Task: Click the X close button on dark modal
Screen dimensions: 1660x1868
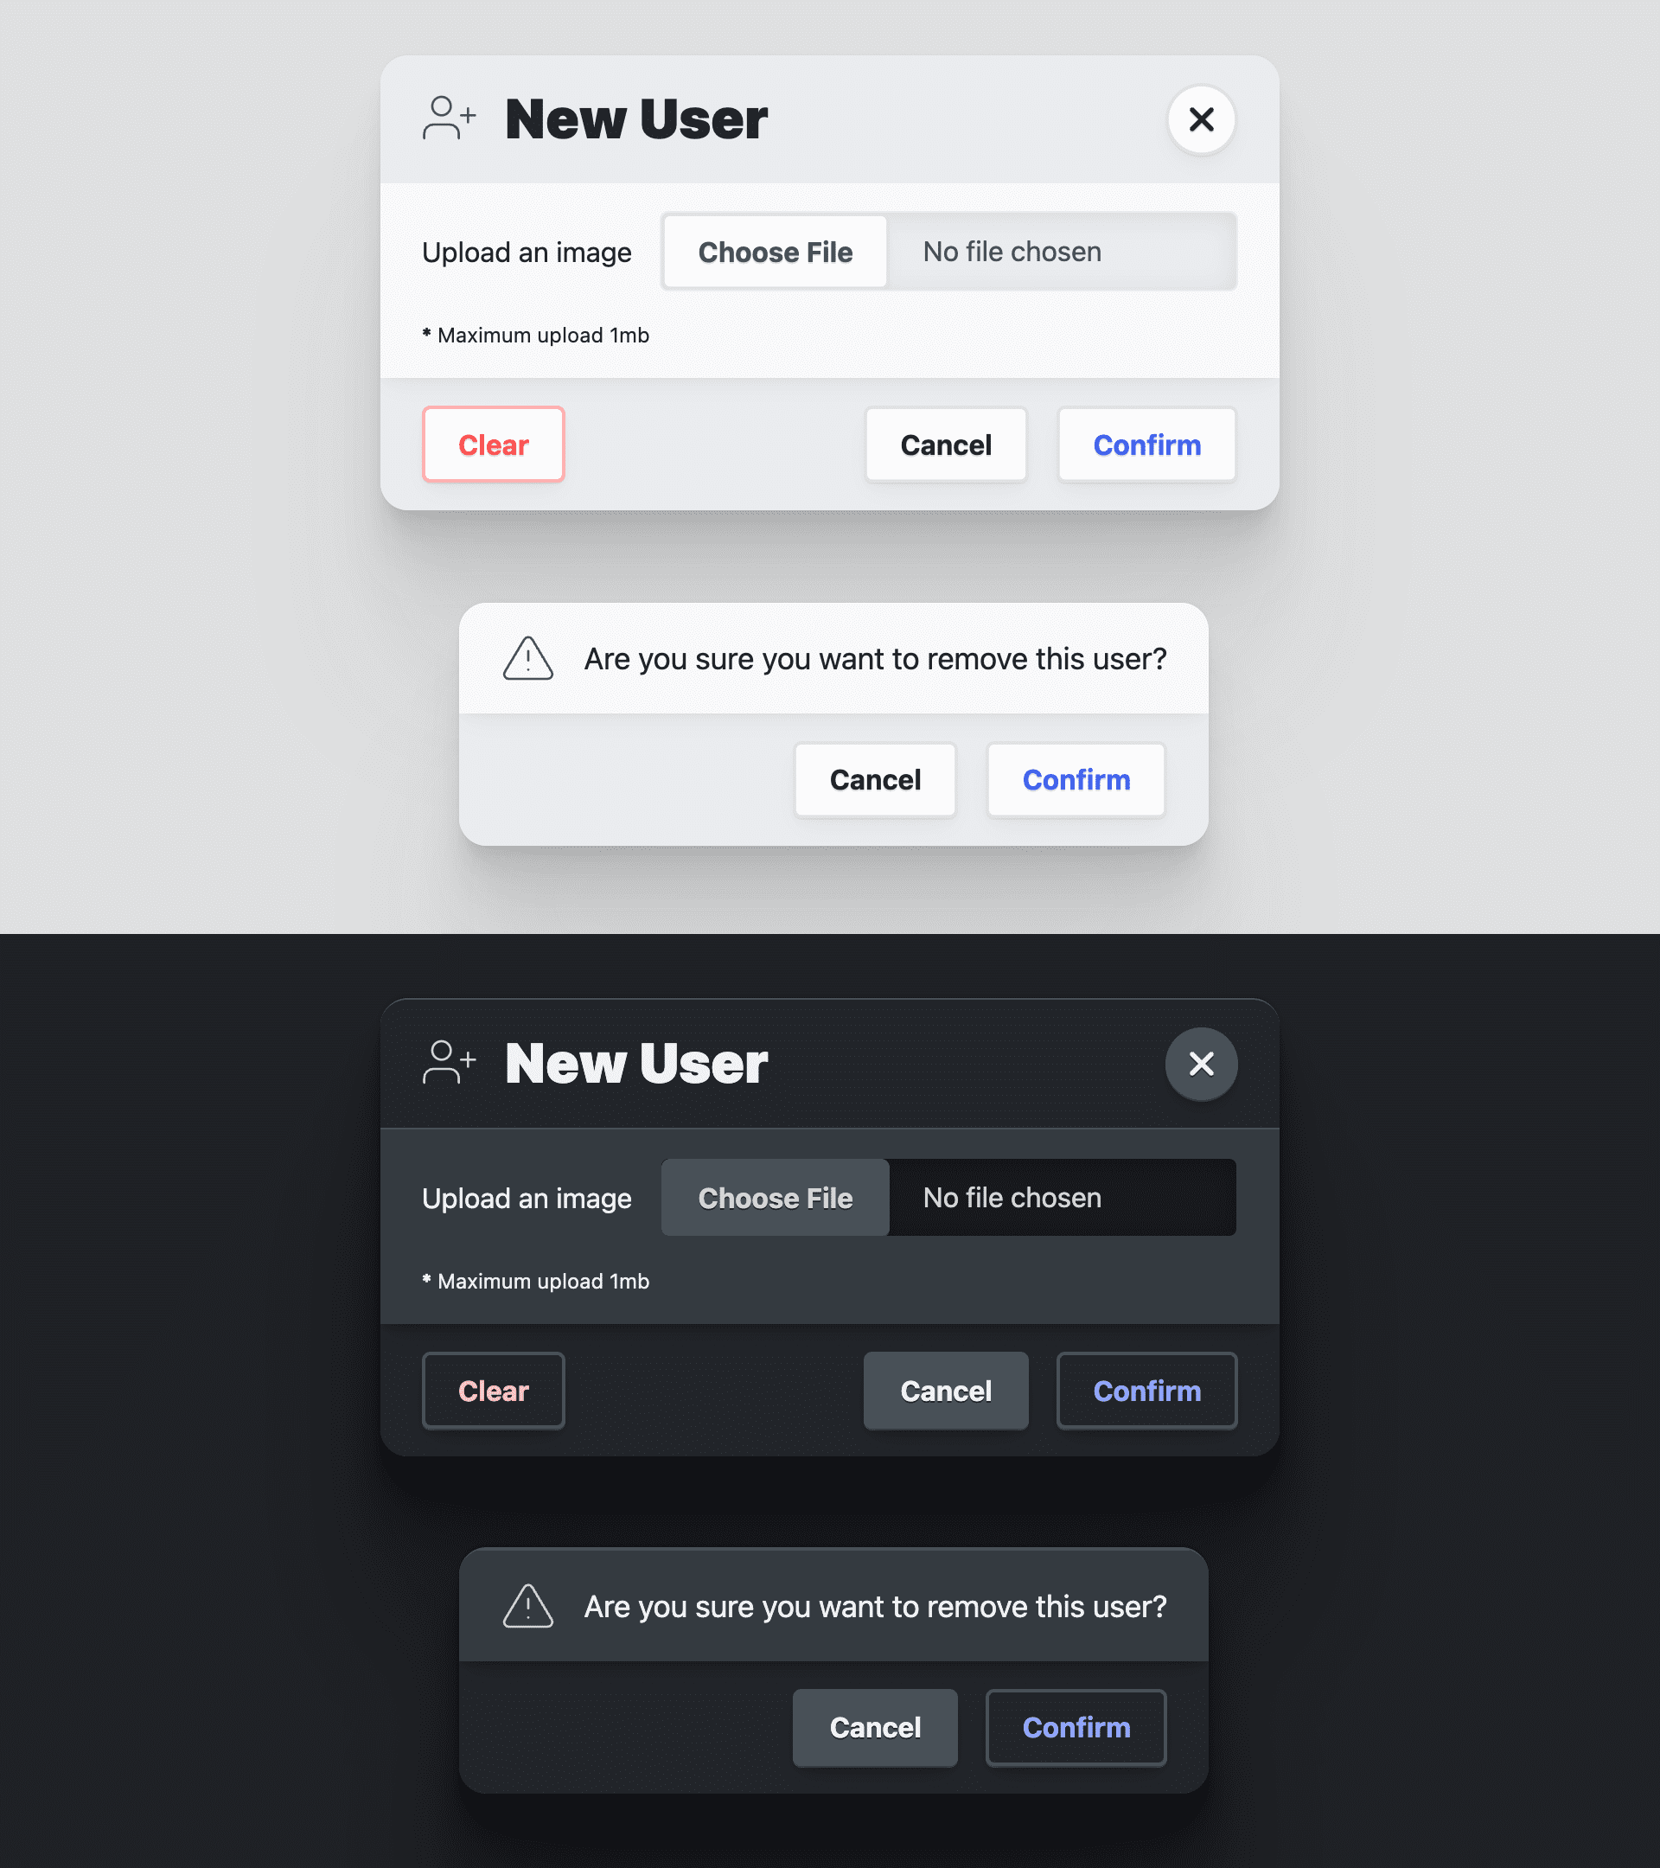Action: 1202,1062
